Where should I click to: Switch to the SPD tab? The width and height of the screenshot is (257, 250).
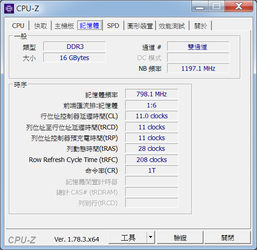point(113,26)
